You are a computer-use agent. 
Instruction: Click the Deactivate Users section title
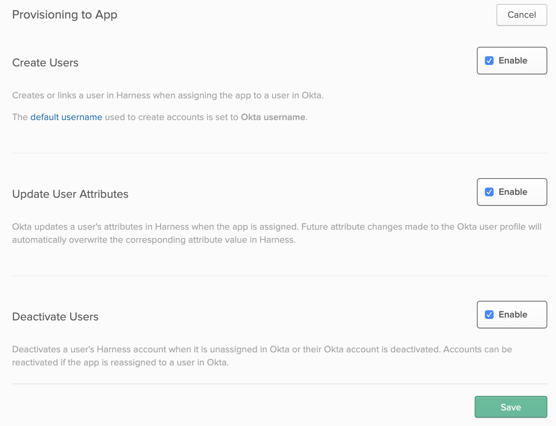click(x=56, y=317)
